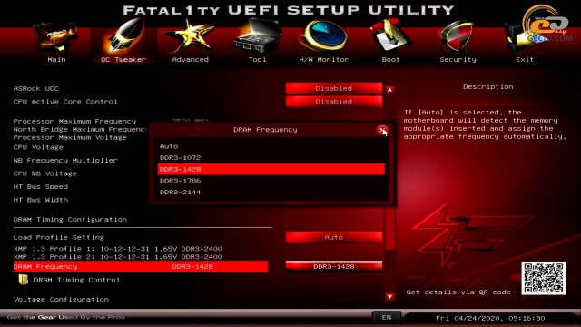581x327 pixels.
Task: Open the Tool toolbox icon
Action: point(258,36)
